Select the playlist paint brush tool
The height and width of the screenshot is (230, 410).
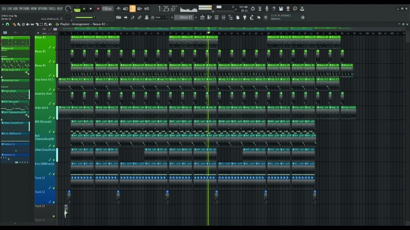point(19,24)
